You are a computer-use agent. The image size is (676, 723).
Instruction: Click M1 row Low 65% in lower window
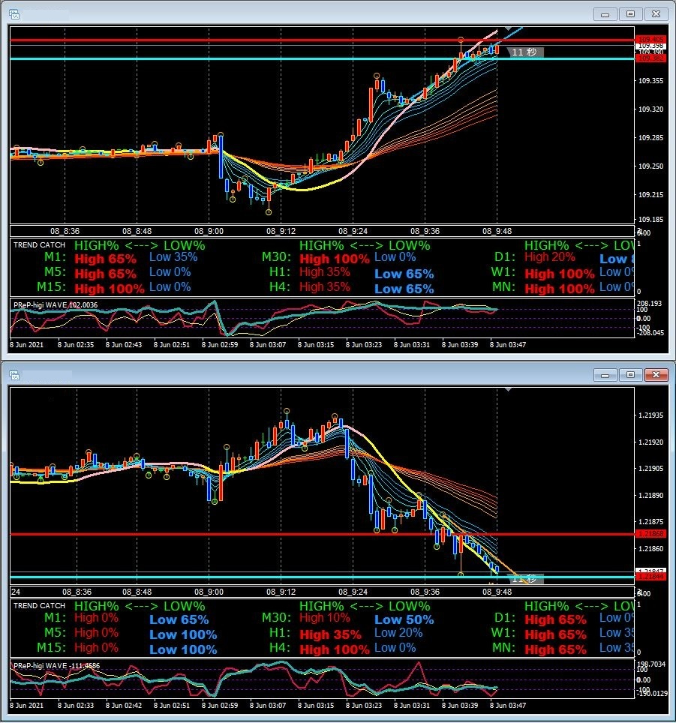coord(179,619)
